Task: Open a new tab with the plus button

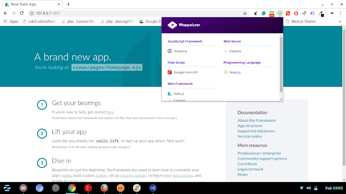Action: point(68,4)
